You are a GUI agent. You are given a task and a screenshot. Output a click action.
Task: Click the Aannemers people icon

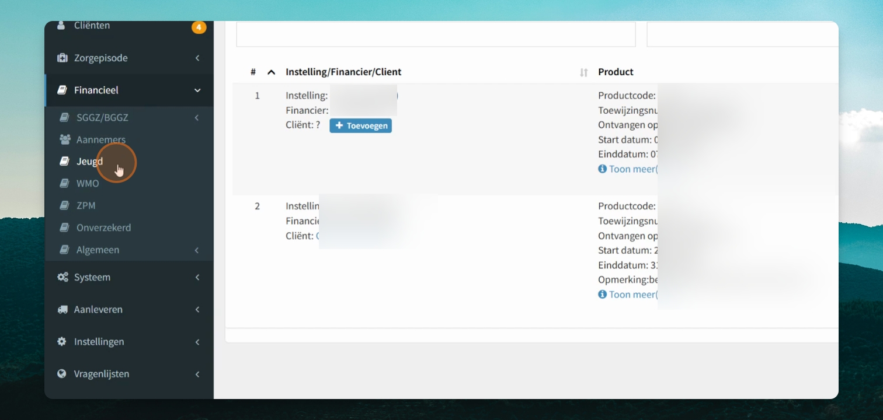click(x=65, y=139)
